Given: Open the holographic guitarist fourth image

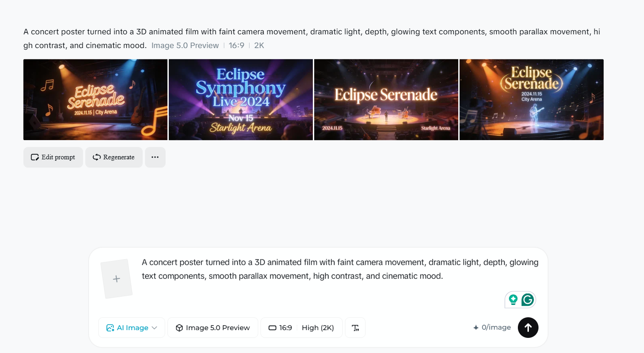Looking at the screenshot, I should point(531,99).
